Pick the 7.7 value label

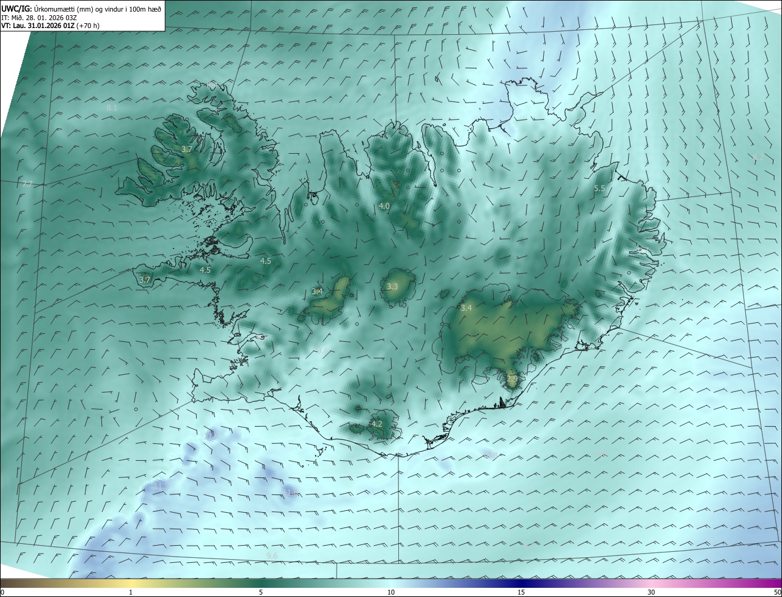(27, 184)
